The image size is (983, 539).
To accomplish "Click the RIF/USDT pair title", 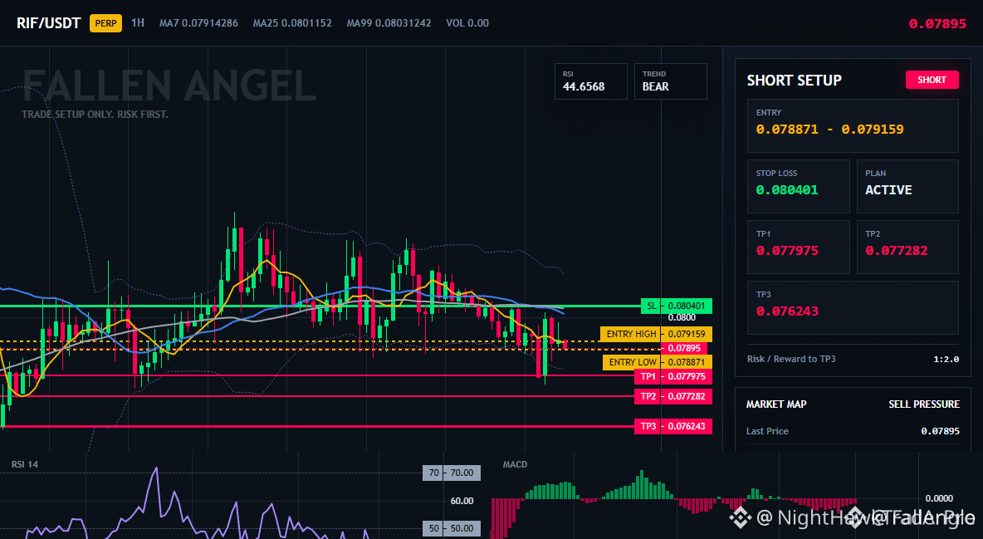I will 49,23.
